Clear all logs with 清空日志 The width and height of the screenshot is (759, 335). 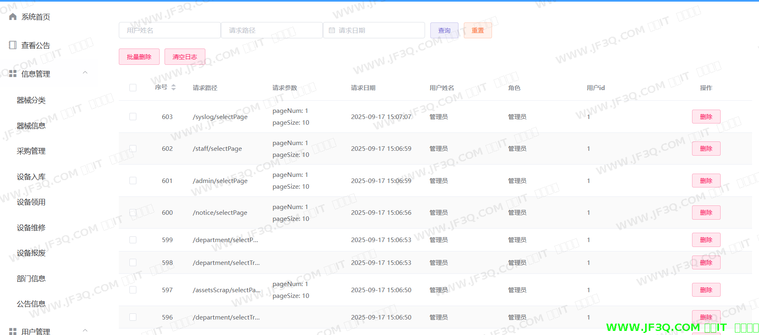pos(185,57)
